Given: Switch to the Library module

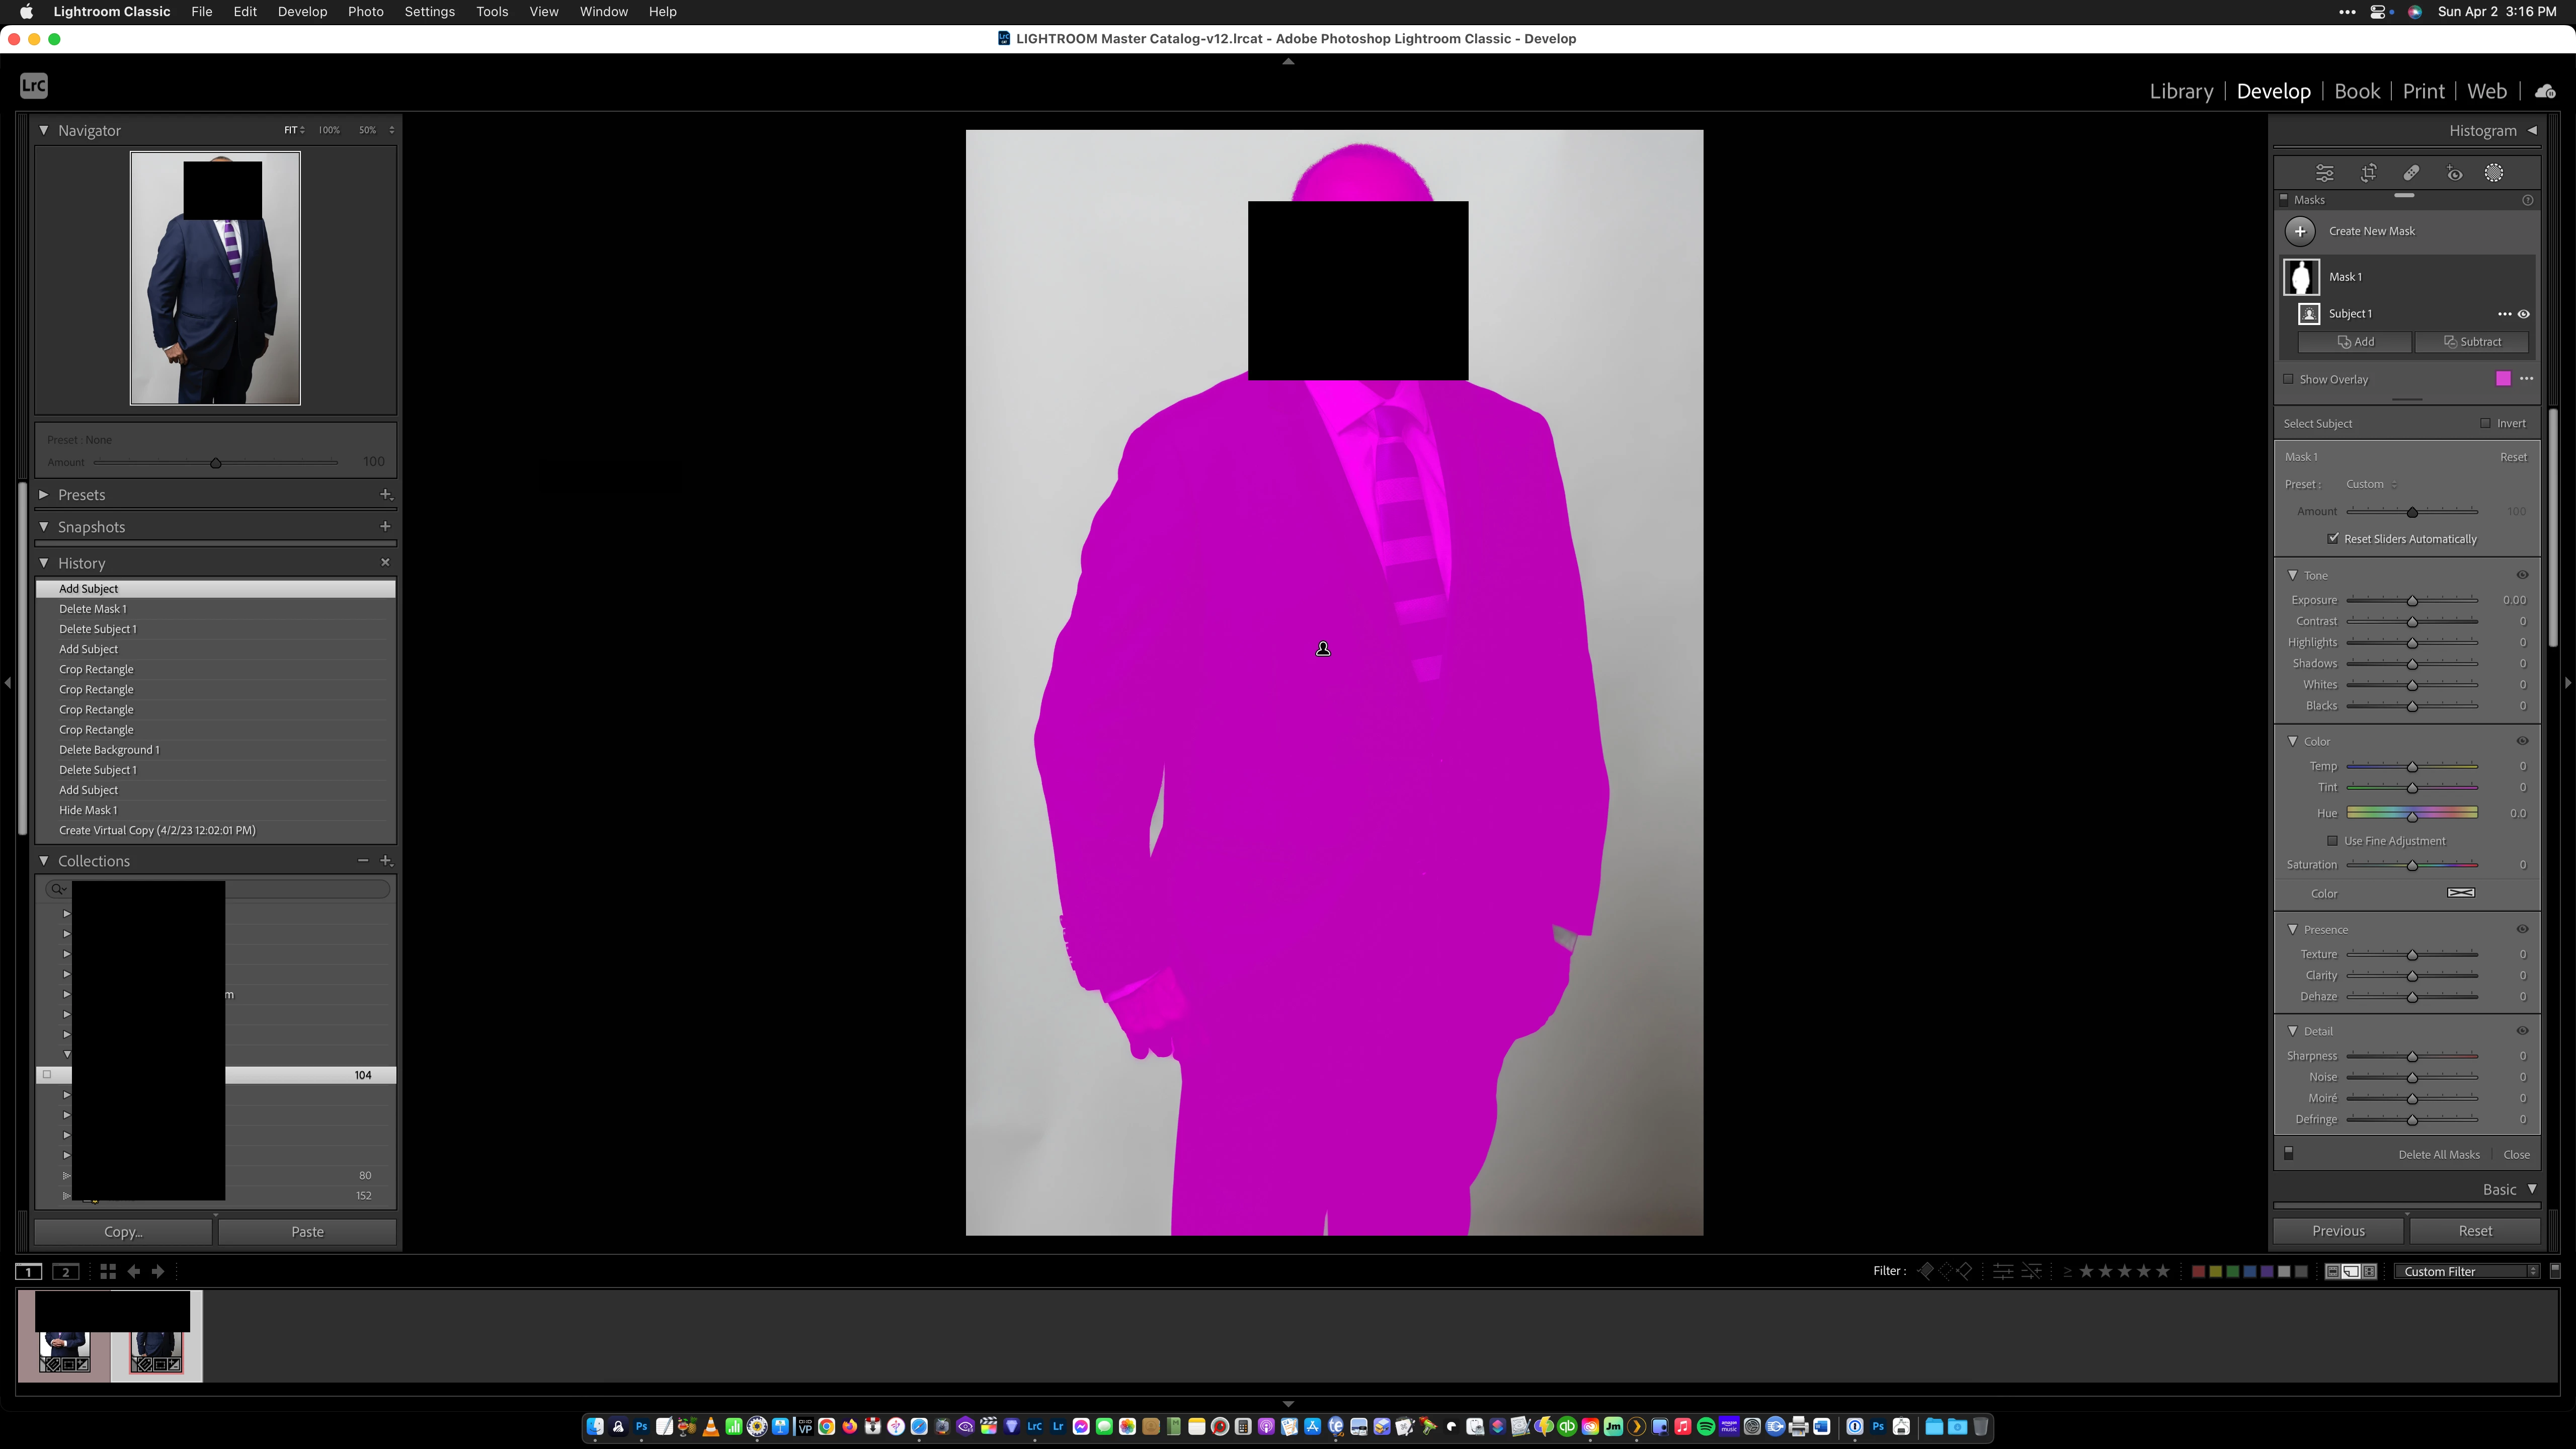Looking at the screenshot, I should tap(2181, 91).
